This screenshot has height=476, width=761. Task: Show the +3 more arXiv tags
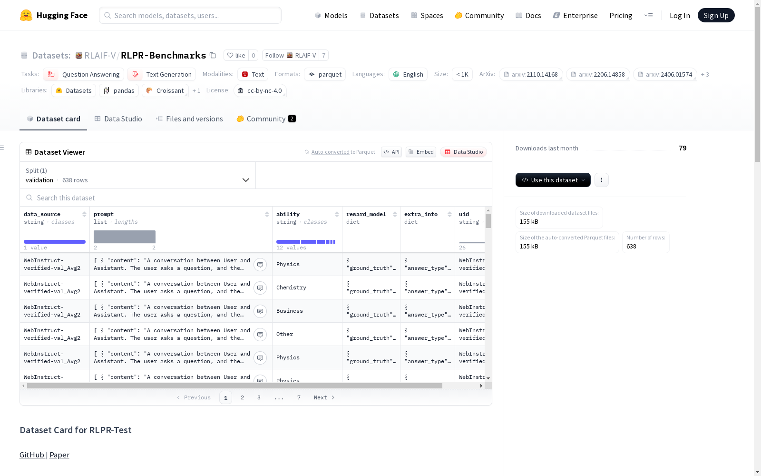(x=705, y=74)
